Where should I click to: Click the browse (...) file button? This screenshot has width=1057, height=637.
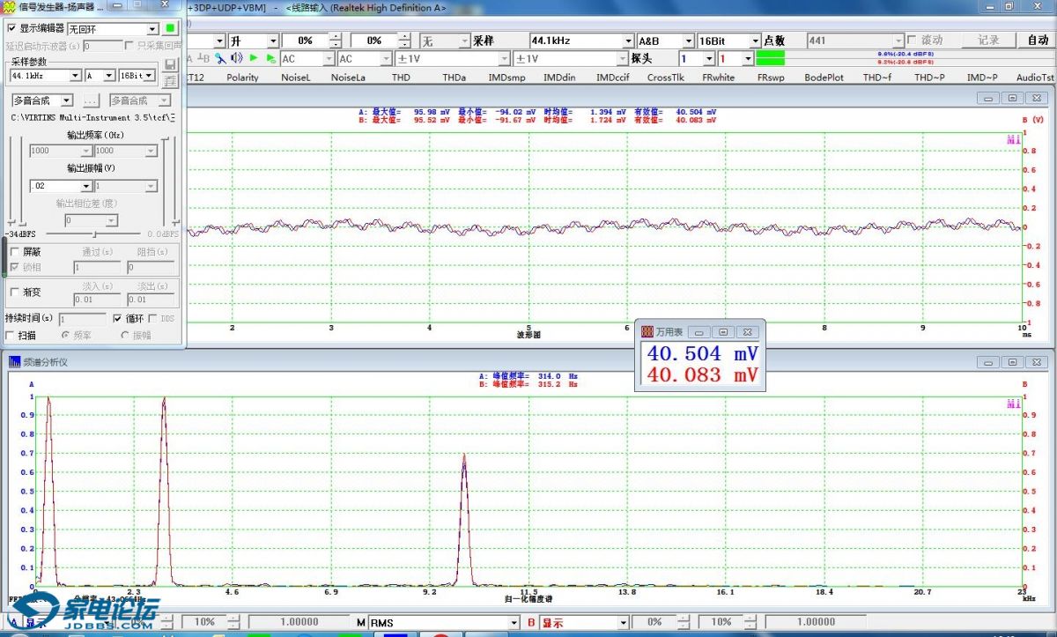click(92, 100)
